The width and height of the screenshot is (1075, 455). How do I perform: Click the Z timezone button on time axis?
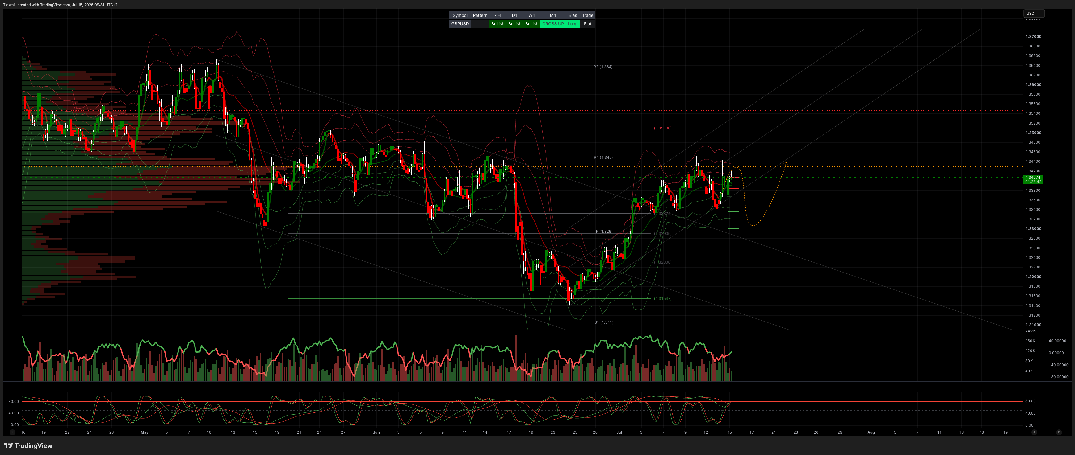click(x=13, y=432)
